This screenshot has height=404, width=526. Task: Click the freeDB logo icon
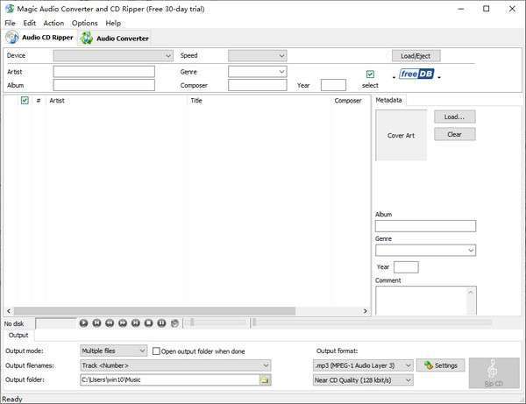click(416, 74)
